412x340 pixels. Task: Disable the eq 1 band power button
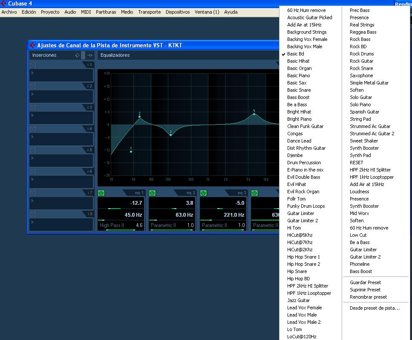click(x=101, y=193)
